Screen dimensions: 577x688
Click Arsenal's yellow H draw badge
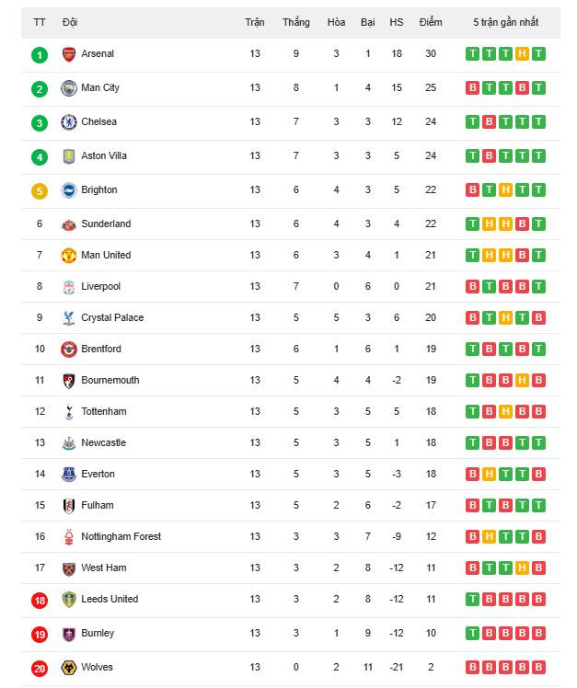(522, 54)
